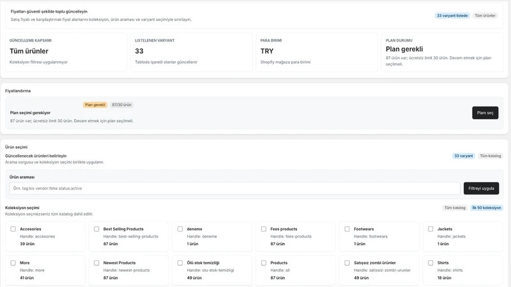The height and width of the screenshot is (287, 511).
Task: Click 'Shopify mağaza para birimi' text
Action: coord(285,62)
